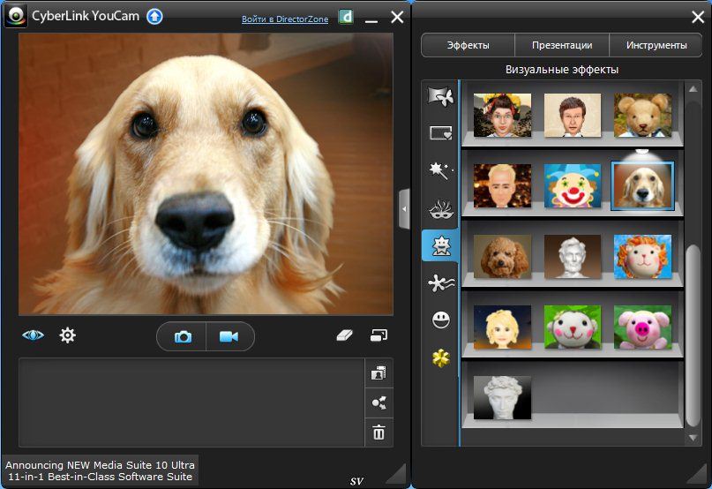Image resolution: width=712 pixels, height=489 pixels.
Task: Open the smiley emoticons category
Action: pyautogui.click(x=439, y=320)
